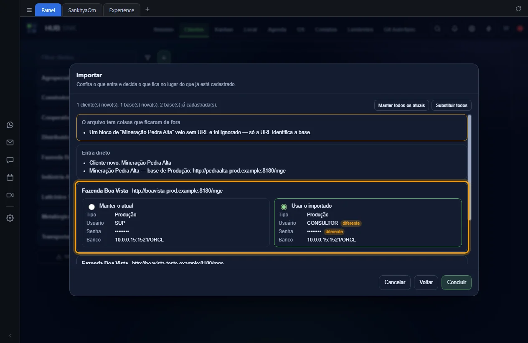Click the import list's vertical scrollbar
The width and height of the screenshot is (528, 343).
click(470, 167)
